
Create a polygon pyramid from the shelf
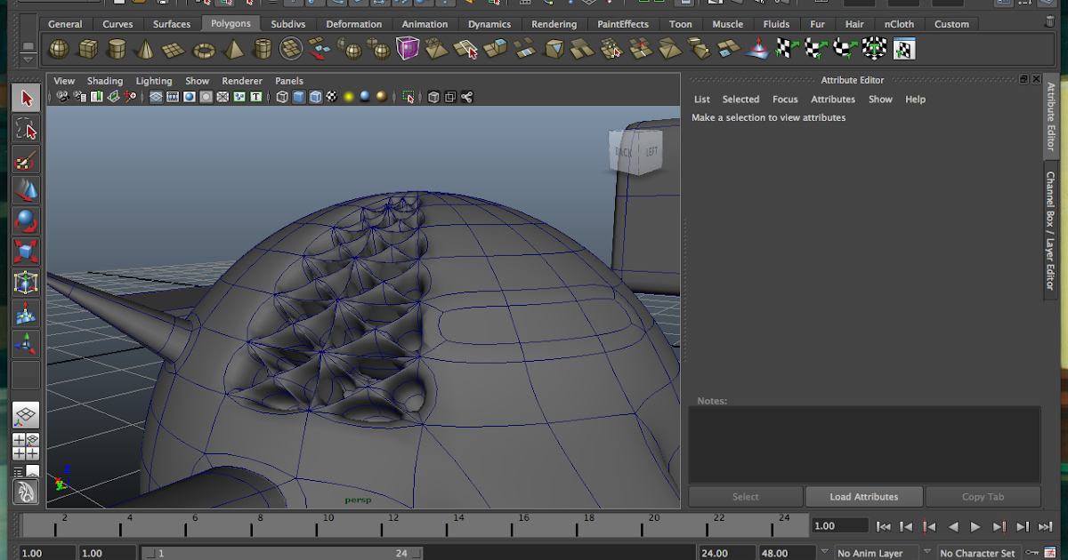pyautogui.click(x=233, y=49)
